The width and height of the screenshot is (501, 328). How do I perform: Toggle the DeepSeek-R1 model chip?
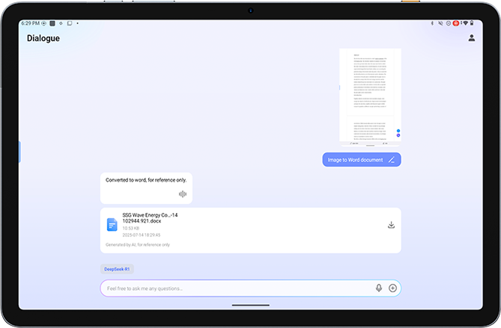(x=118, y=269)
